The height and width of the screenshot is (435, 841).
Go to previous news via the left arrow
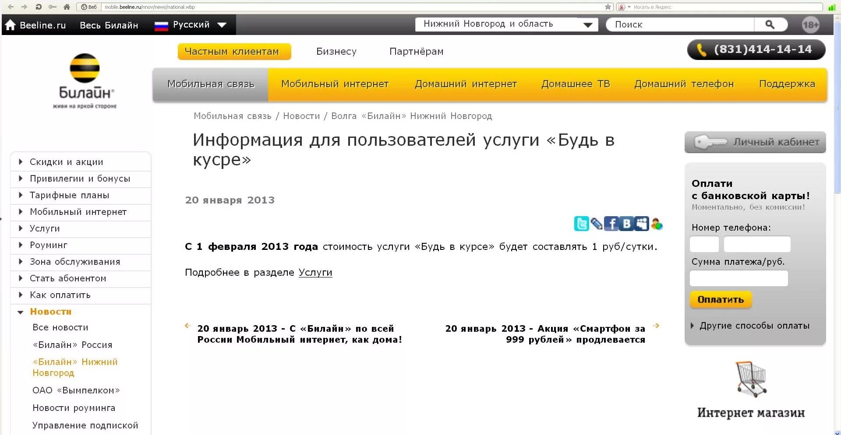188,326
